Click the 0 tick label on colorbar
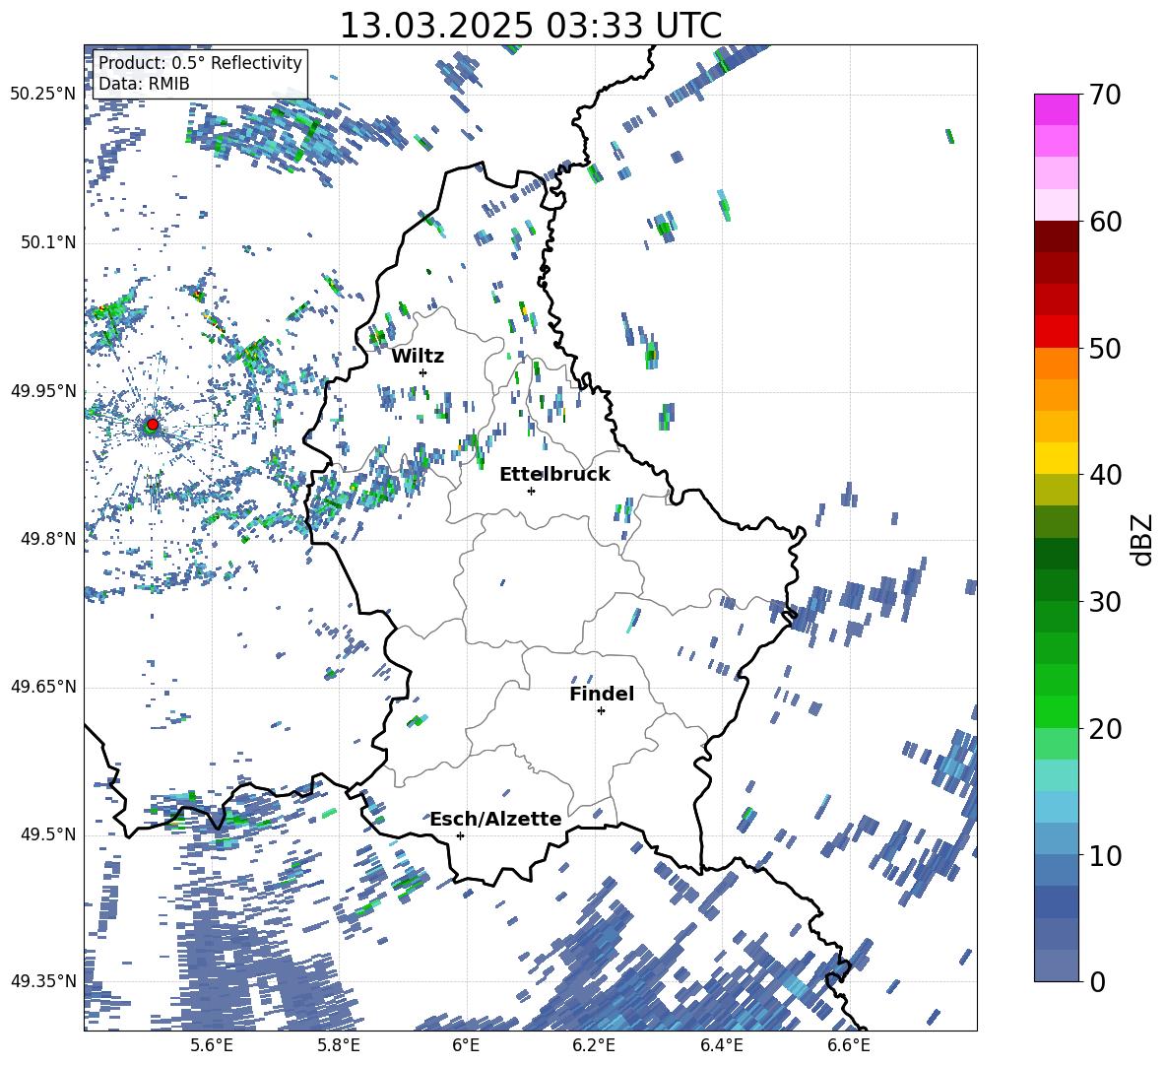Screen dimensions: 1166x1065 [x=1097, y=981]
